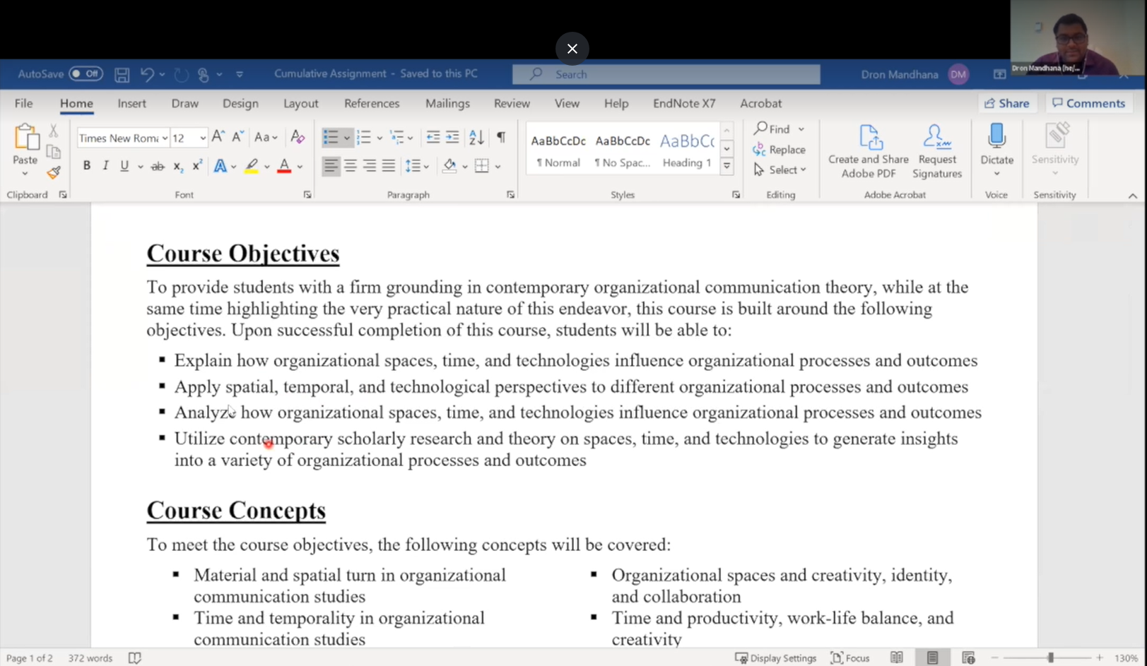Click the Format Painter brush icon
The image size is (1147, 666).
pyautogui.click(x=54, y=172)
